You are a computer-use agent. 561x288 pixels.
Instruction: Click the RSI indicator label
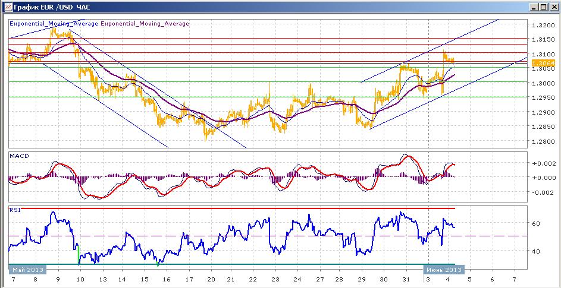15,210
